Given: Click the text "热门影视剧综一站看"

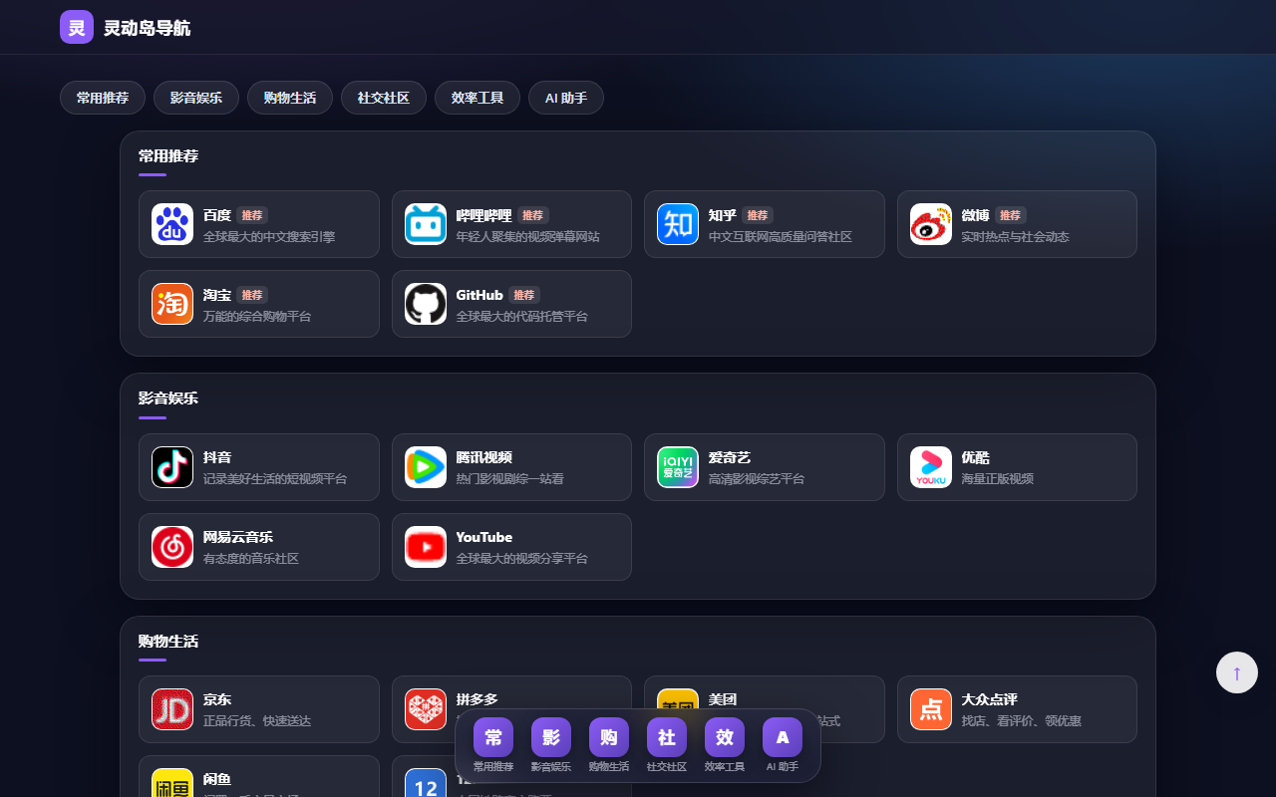Looking at the screenshot, I should [510, 479].
